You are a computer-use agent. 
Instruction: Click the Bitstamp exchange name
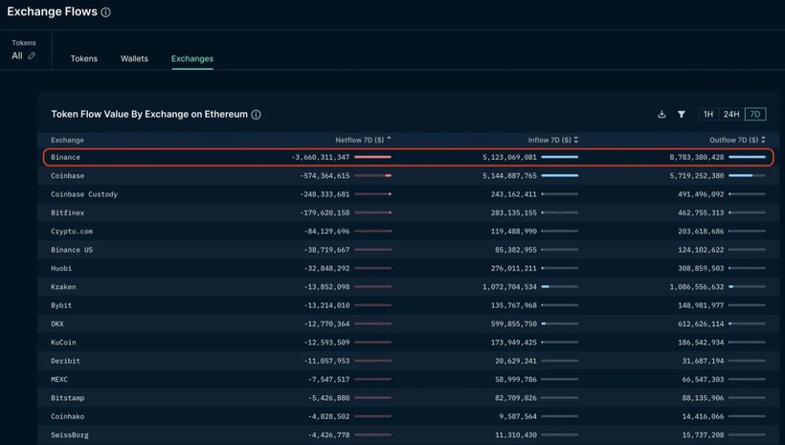point(68,398)
